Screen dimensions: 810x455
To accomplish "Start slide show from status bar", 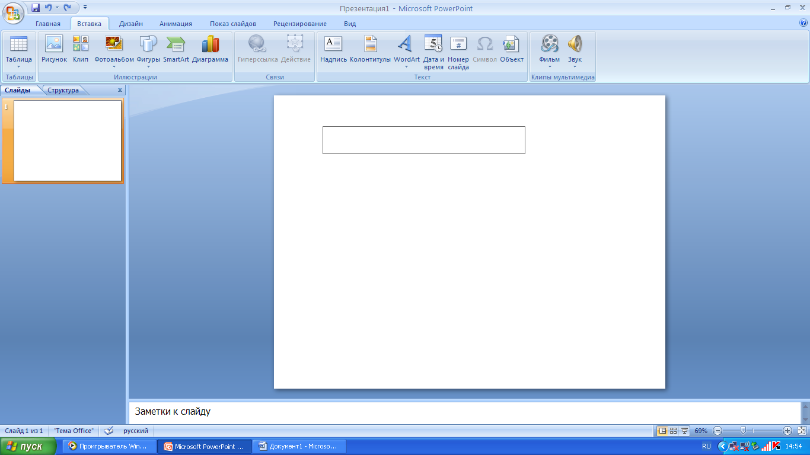I will click(685, 431).
